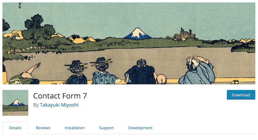258x140 pixels.
Task: Click the tall wooden structure near Fuji
Action: click(x=184, y=35)
